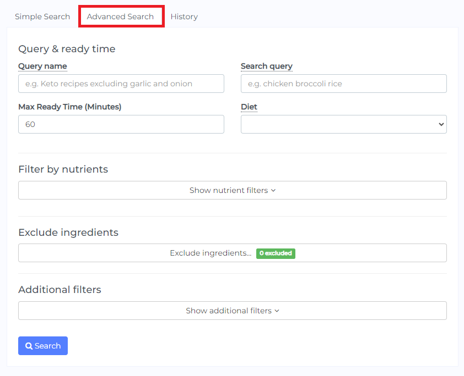Select the Advanced Search tab

(121, 16)
